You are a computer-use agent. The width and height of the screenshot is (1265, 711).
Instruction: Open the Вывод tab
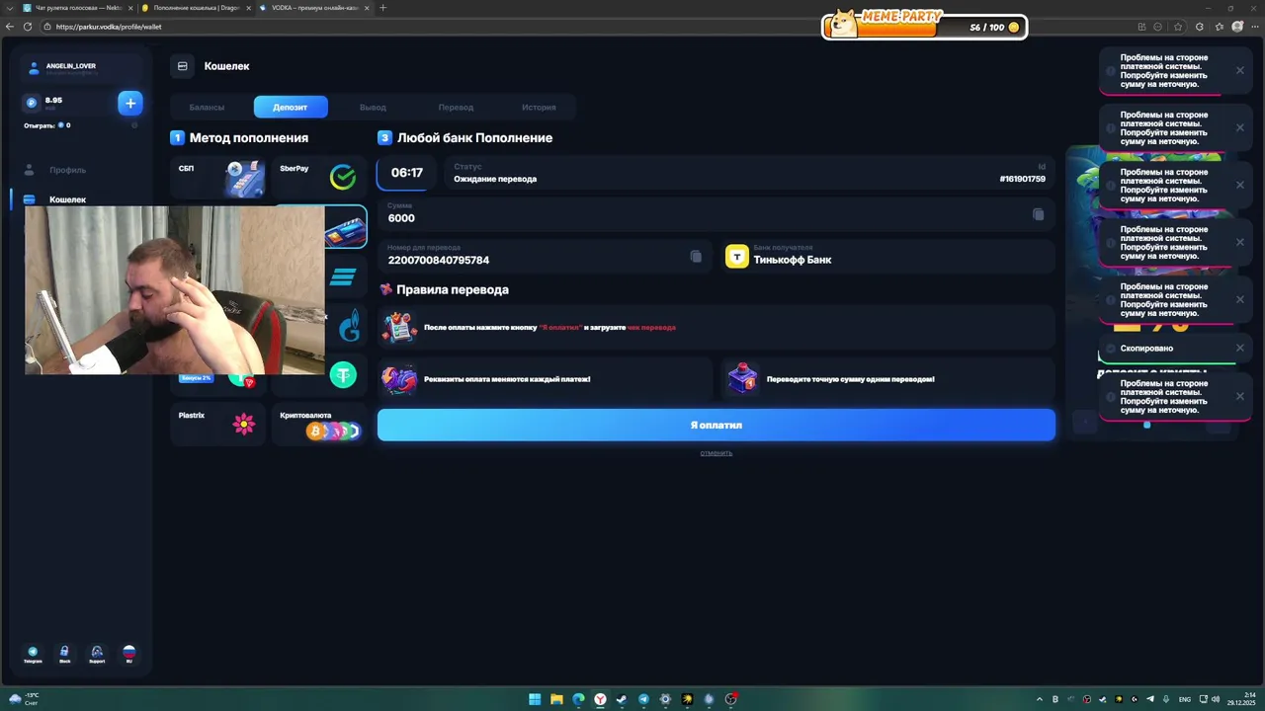pos(373,107)
